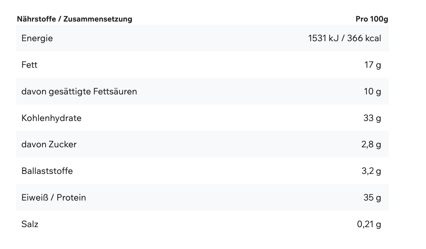The height and width of the screenshot is (249, 426).
Task: Click the Nährstoffe / Zusammensetzung header
Action: pyautogui.click(x=74, y=19)
